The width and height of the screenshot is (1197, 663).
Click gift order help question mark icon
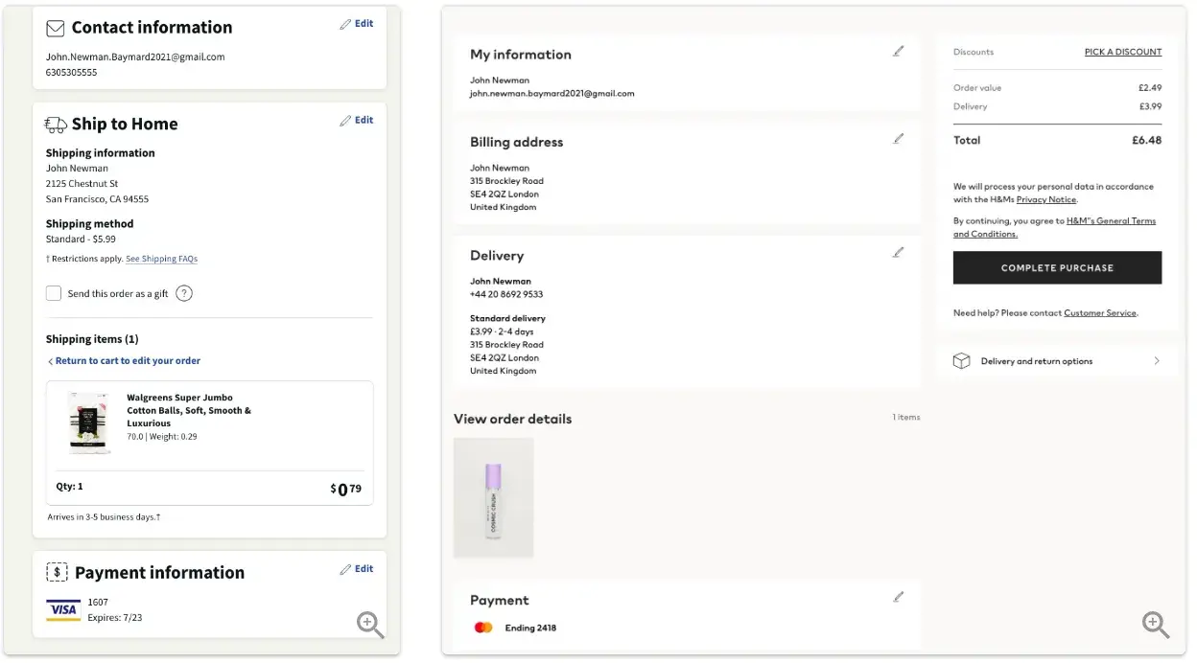184,294
